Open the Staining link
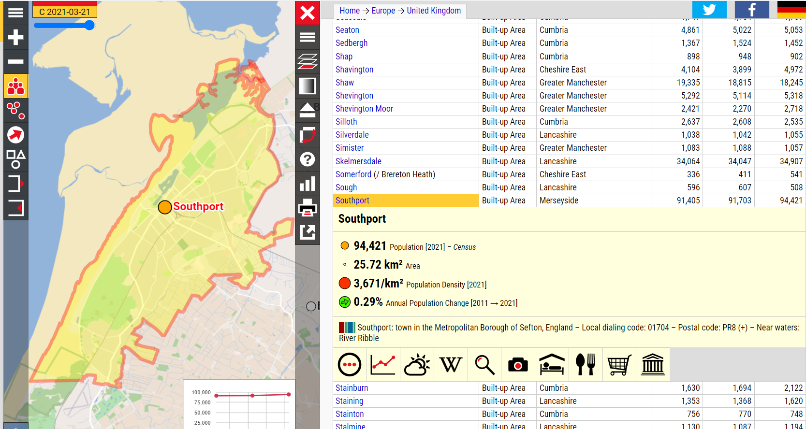This screenshot has height=429, width=806. tap(349, 401)
